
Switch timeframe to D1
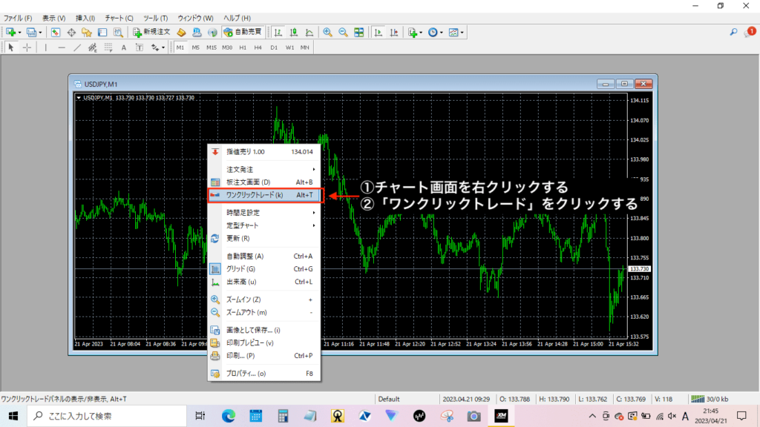[274, 47]
